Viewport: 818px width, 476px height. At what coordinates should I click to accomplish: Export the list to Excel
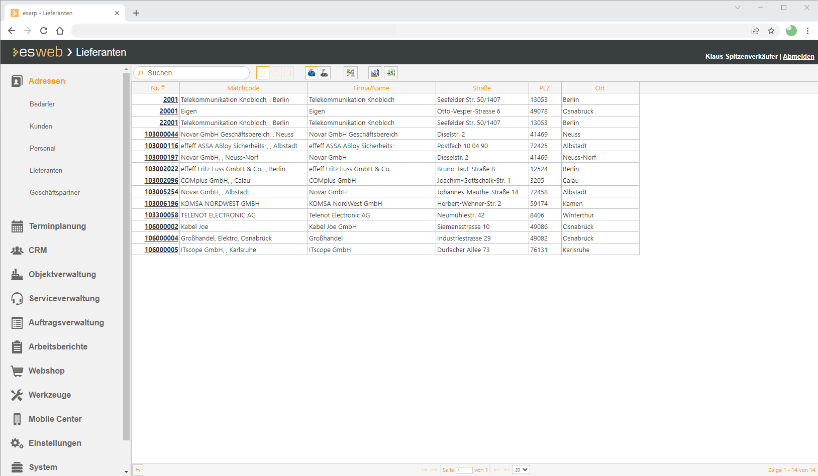[391, 73]
